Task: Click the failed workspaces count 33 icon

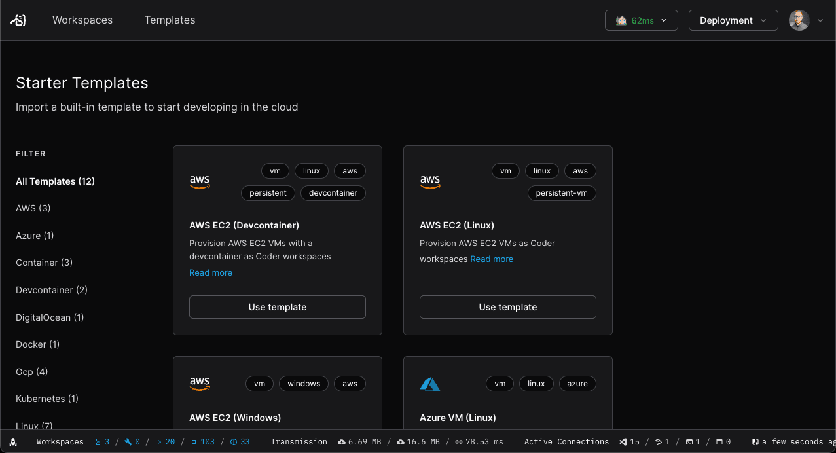Action: 234,442
